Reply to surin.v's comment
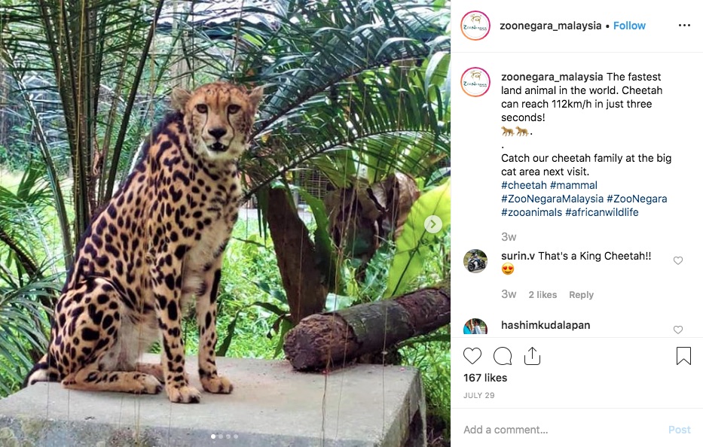Screen dimensions: 703x447 tap(581, 295)
